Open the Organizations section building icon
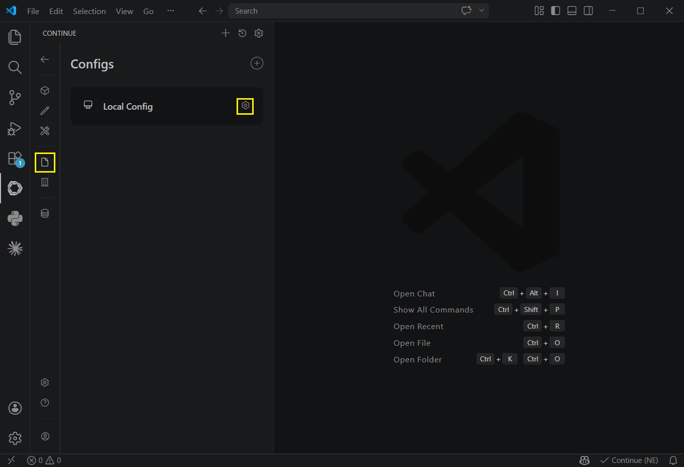The height and width of the screenshot is (467, 684). tap(45, 182)
